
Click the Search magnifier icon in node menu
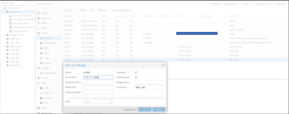pos(38,13)
